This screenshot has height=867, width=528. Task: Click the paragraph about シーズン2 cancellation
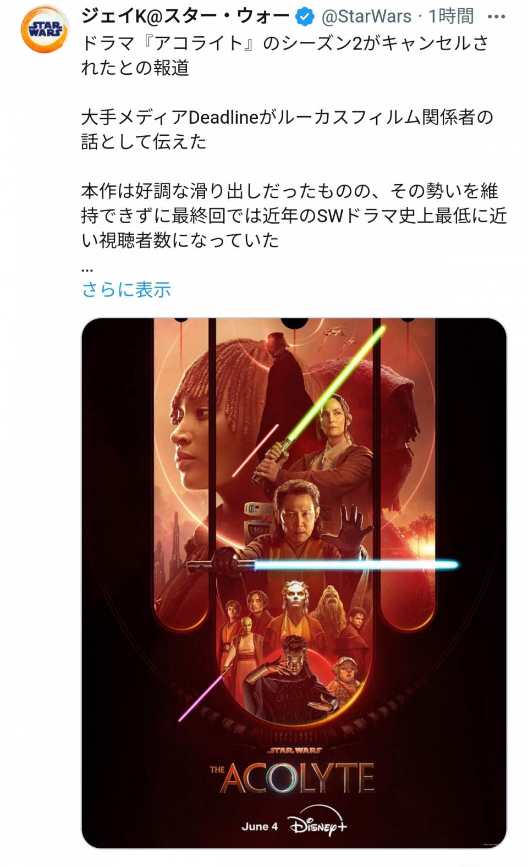pos(284,55)
